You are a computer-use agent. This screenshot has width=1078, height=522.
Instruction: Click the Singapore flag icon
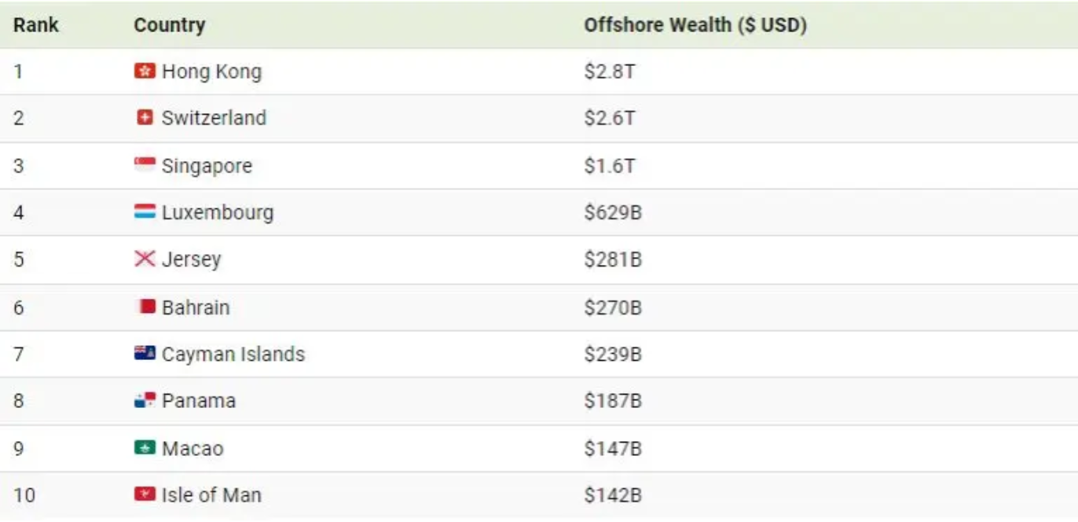point(145,165)
